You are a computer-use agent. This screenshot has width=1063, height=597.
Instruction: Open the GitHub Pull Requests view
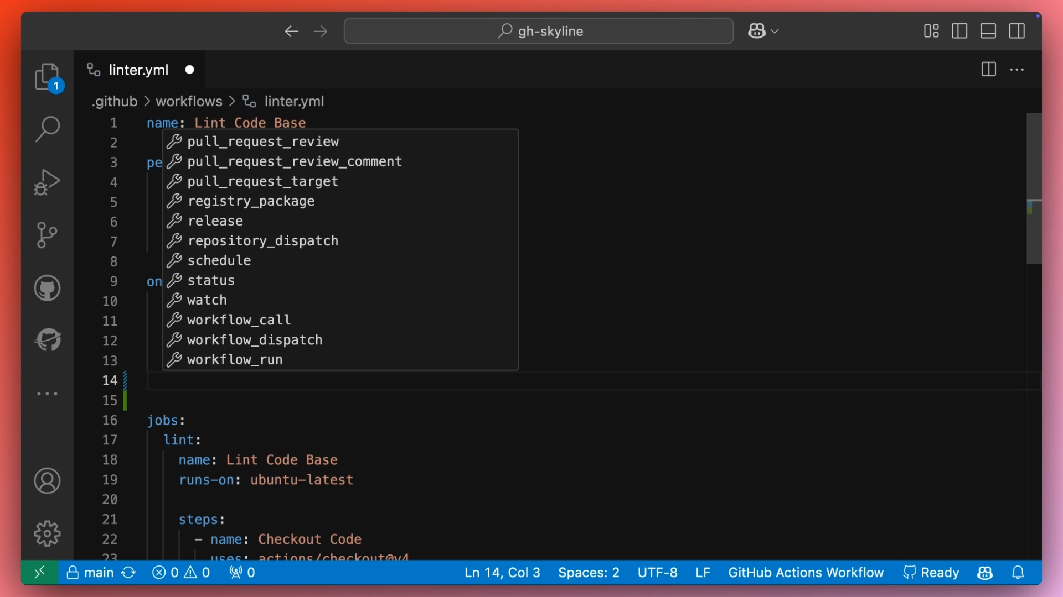click(48, 288)
